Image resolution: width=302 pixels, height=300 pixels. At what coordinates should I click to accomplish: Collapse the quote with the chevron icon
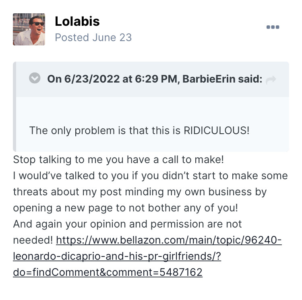[x=35, y=79]
